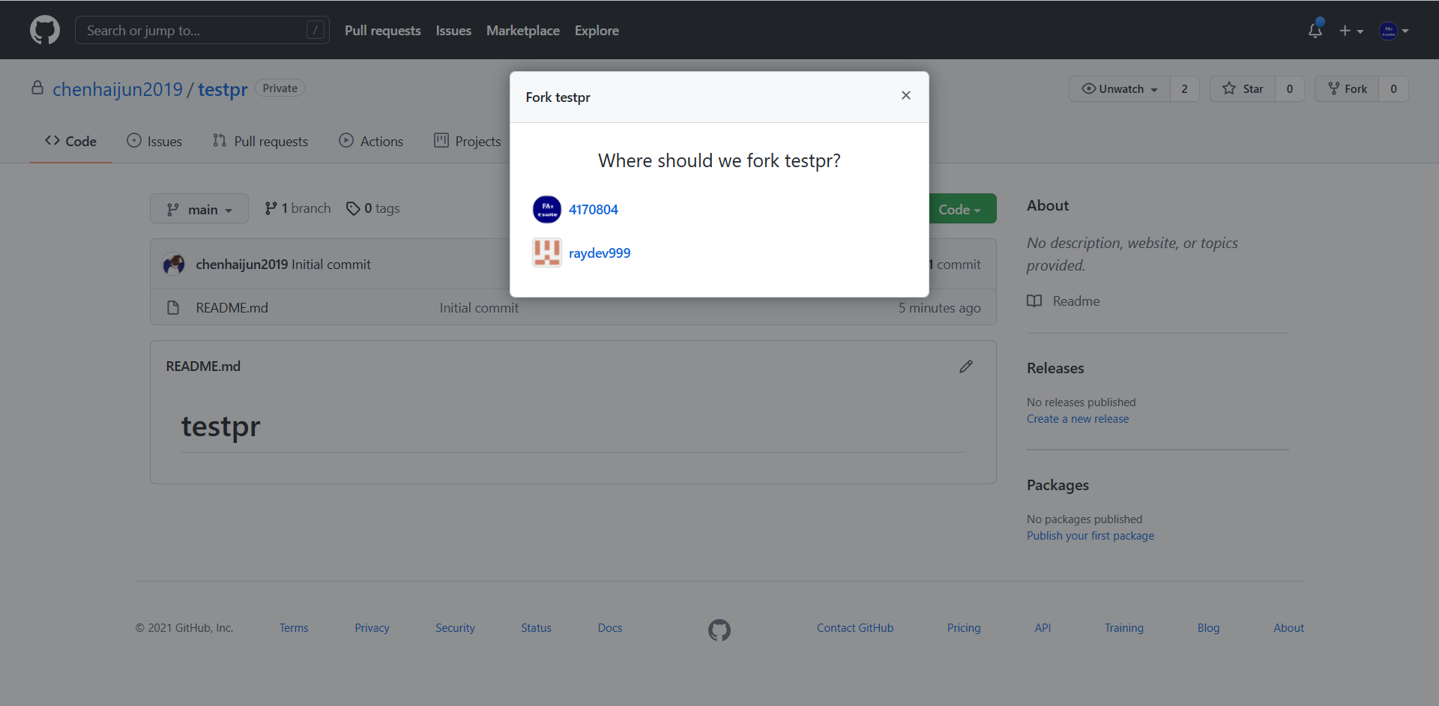Open the testpr repository title link
The width and height of the screenshot is (1439, 706).
click(x=223, y=89)
